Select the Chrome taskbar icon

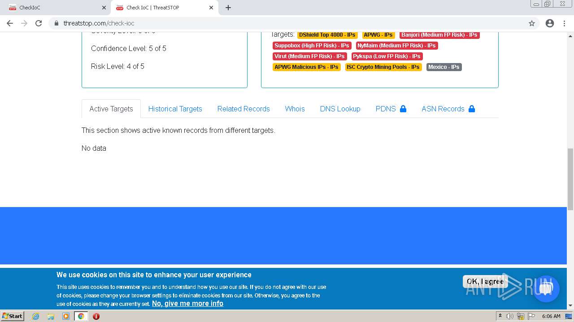click(81, 316)
